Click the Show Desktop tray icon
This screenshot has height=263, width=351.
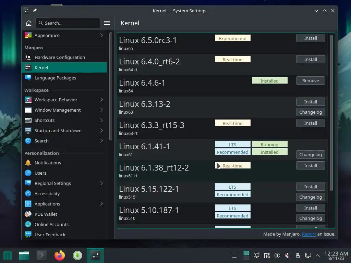click(x=234, y=255)
